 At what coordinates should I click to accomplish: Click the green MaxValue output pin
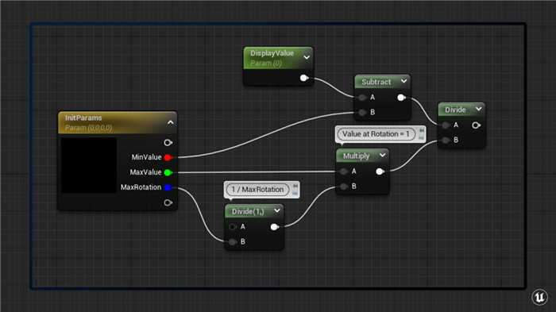(168, 172)
